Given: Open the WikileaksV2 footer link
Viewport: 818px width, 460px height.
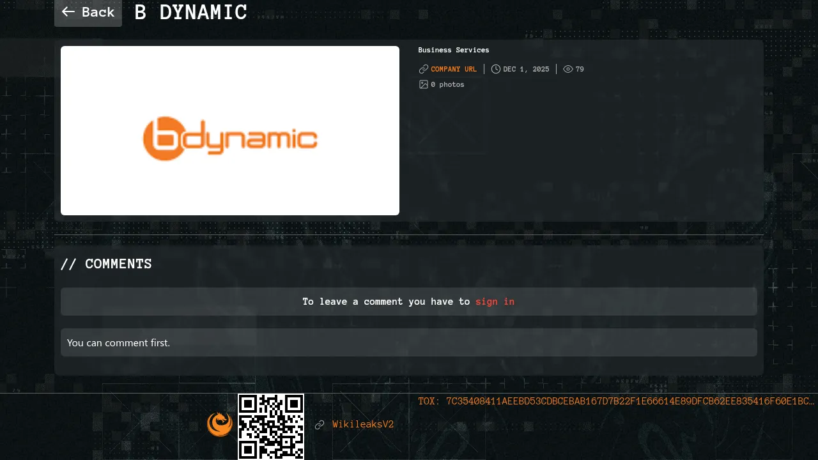Looking at the screenshot, I should click(363, 425).
